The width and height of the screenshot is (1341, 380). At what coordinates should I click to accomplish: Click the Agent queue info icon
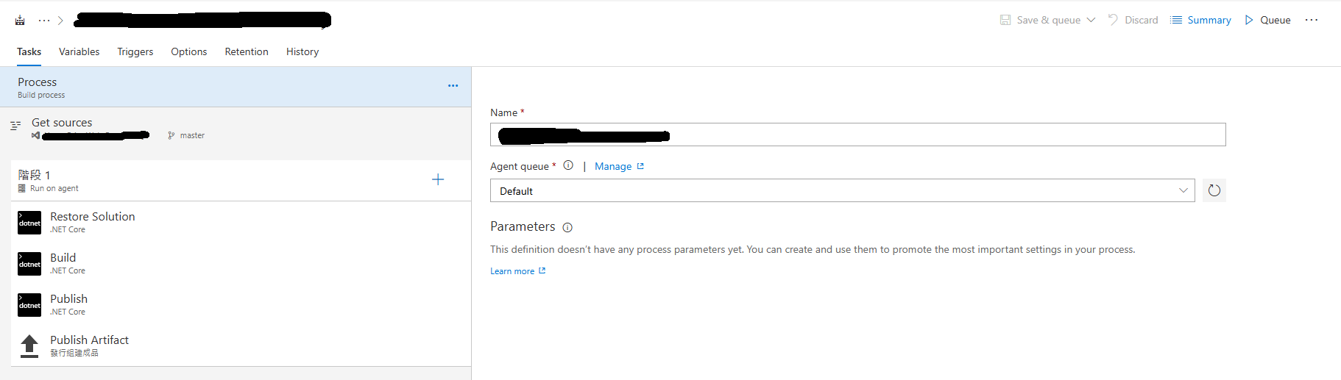(x=568, y=166)
